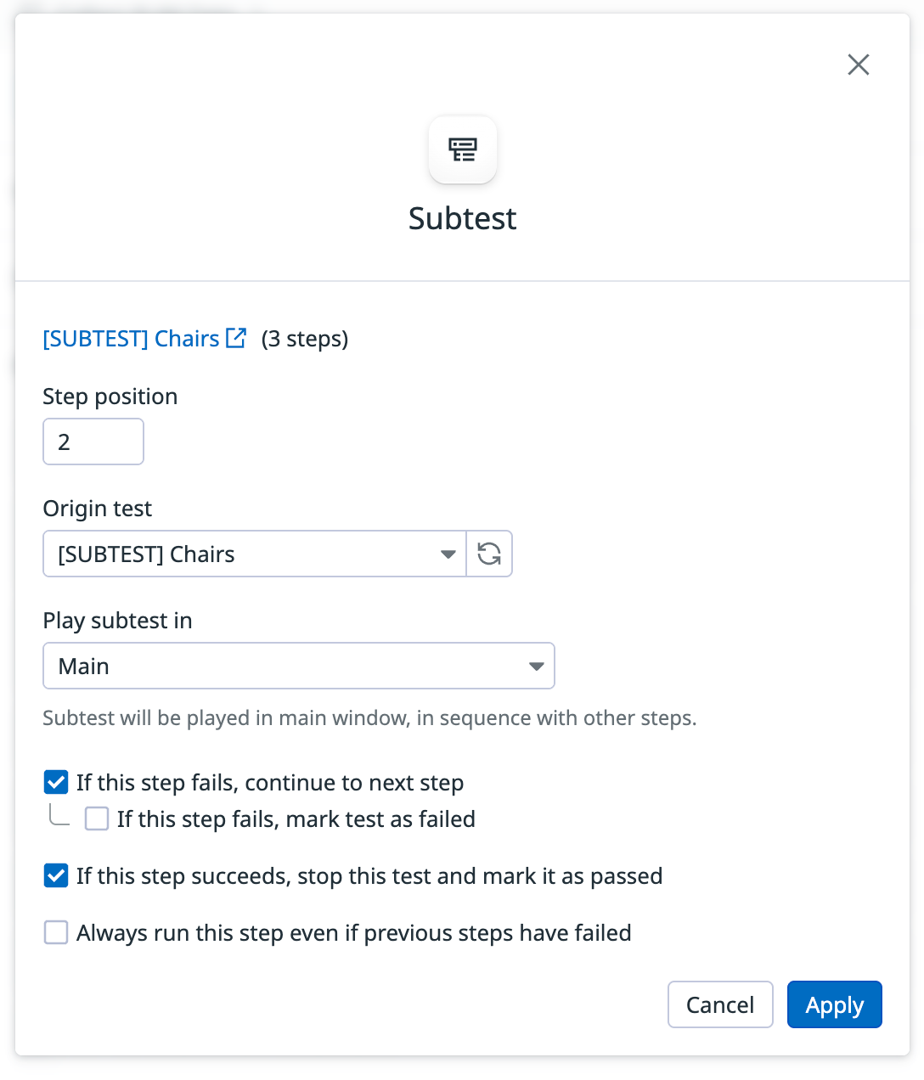Follow the [SUBTEST] Chairs link

131,339
